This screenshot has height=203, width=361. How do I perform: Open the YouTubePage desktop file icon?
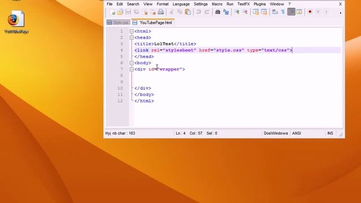(16, 22)
